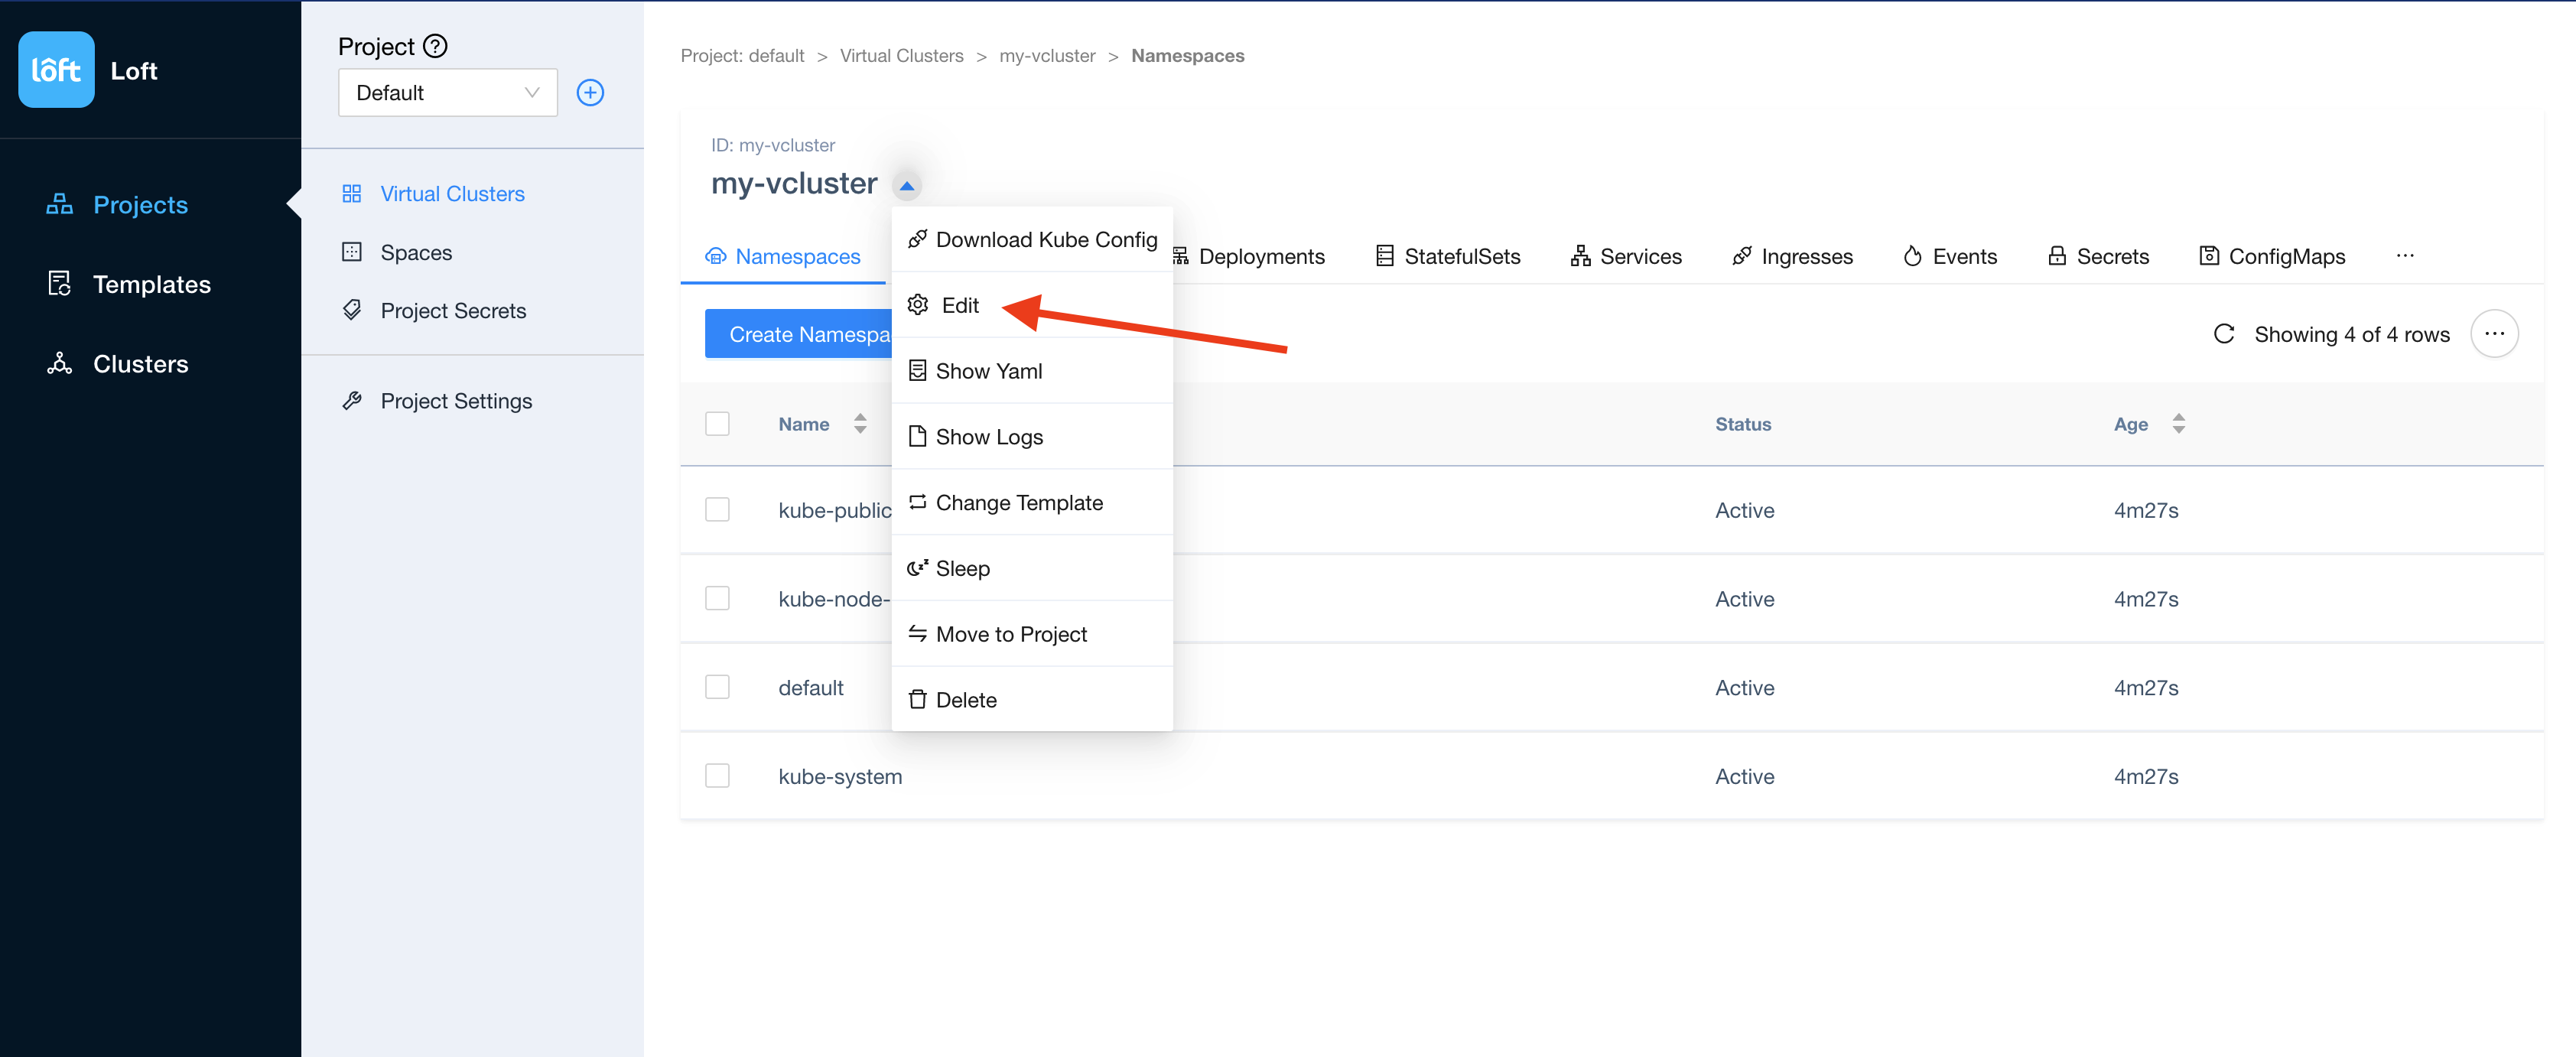The height and width of the screenshot is (1057, 2576).
Task: Collapse the my-vcluster actions menu arrow
Action: [x=907, y=184]
